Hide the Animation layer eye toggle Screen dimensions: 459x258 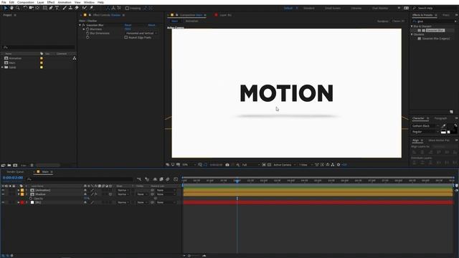point(3,190)
